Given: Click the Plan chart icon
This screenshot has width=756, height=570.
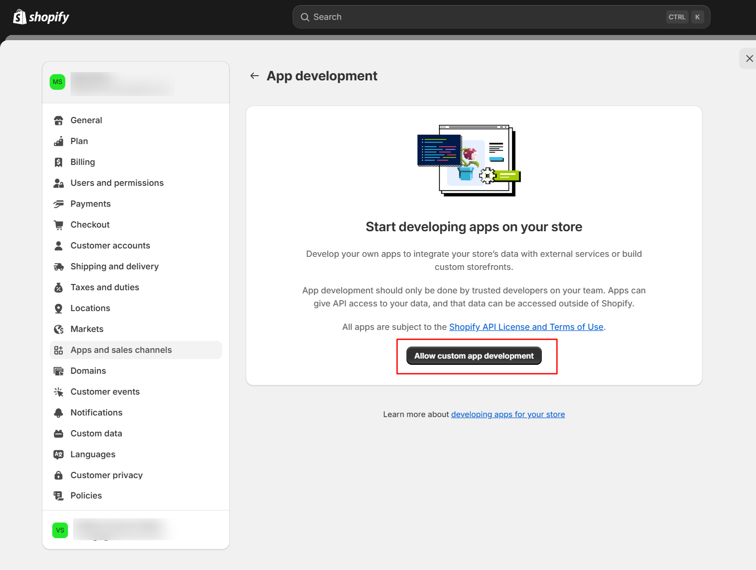Looking at the screenshot, I should [x=59, y=141].
